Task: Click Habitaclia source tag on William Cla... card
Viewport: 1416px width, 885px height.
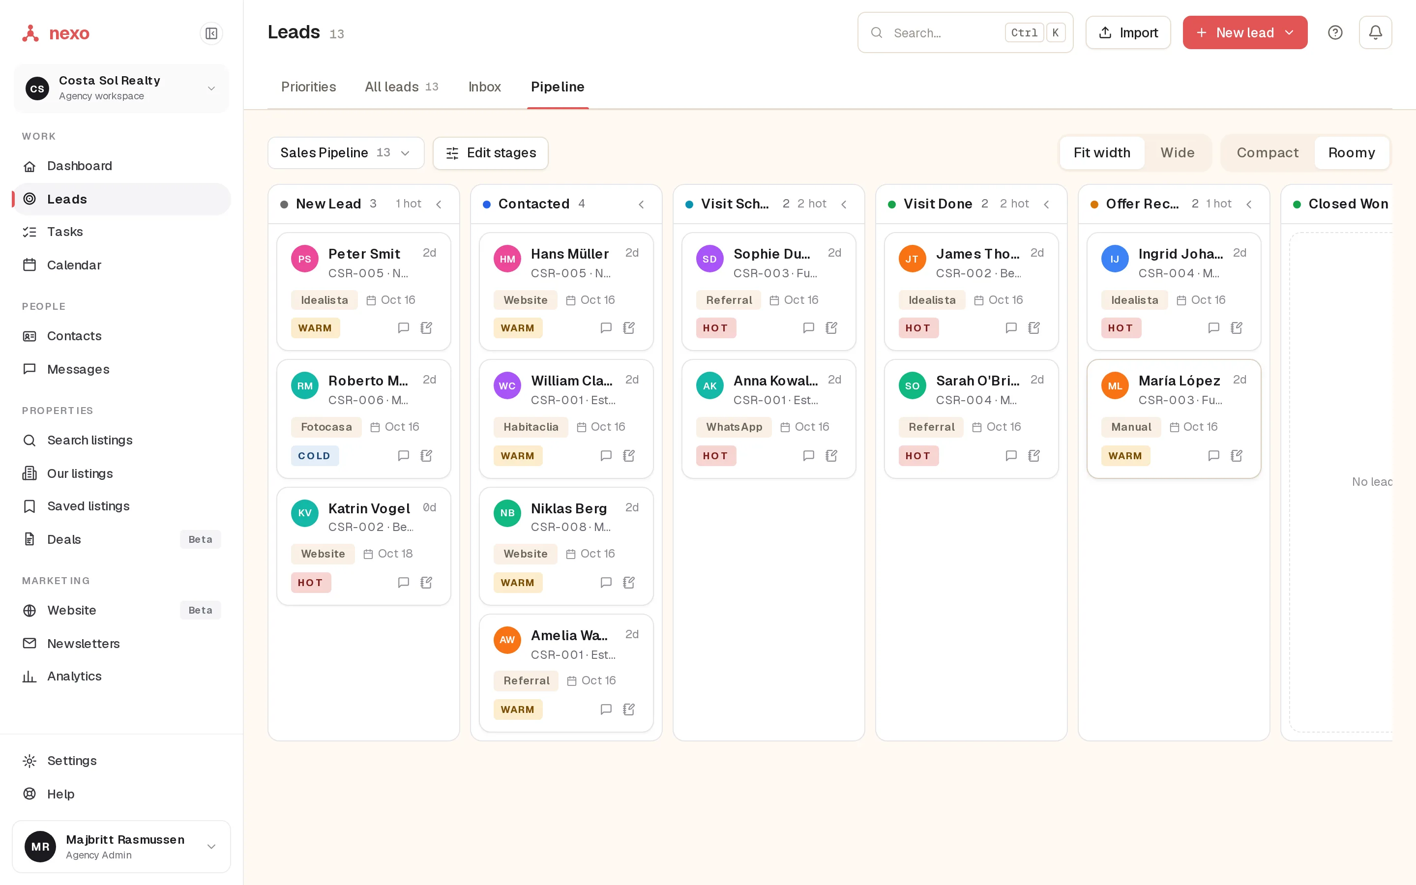Action: pos(531,427)
